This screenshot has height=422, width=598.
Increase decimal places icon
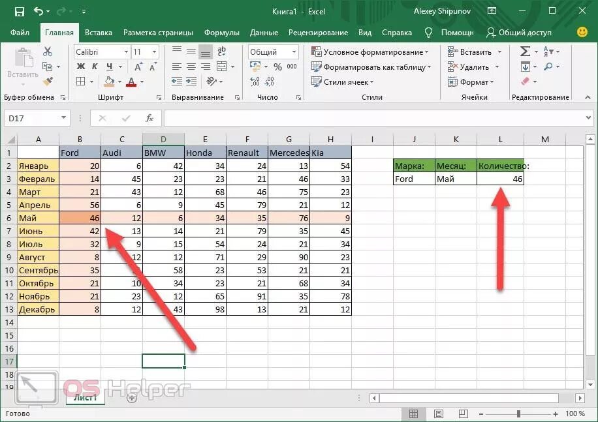coord(255,82)
